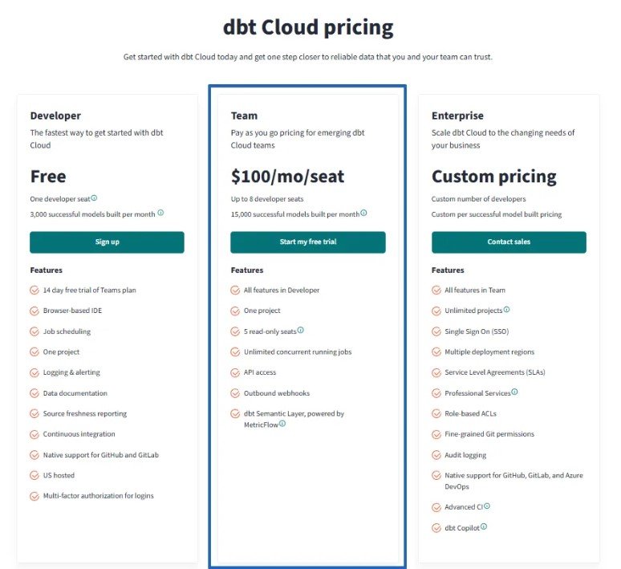Show Professional Services info tooltip
Image resolution: width=621 pixels, height=569 pixels.
point(514,392)
